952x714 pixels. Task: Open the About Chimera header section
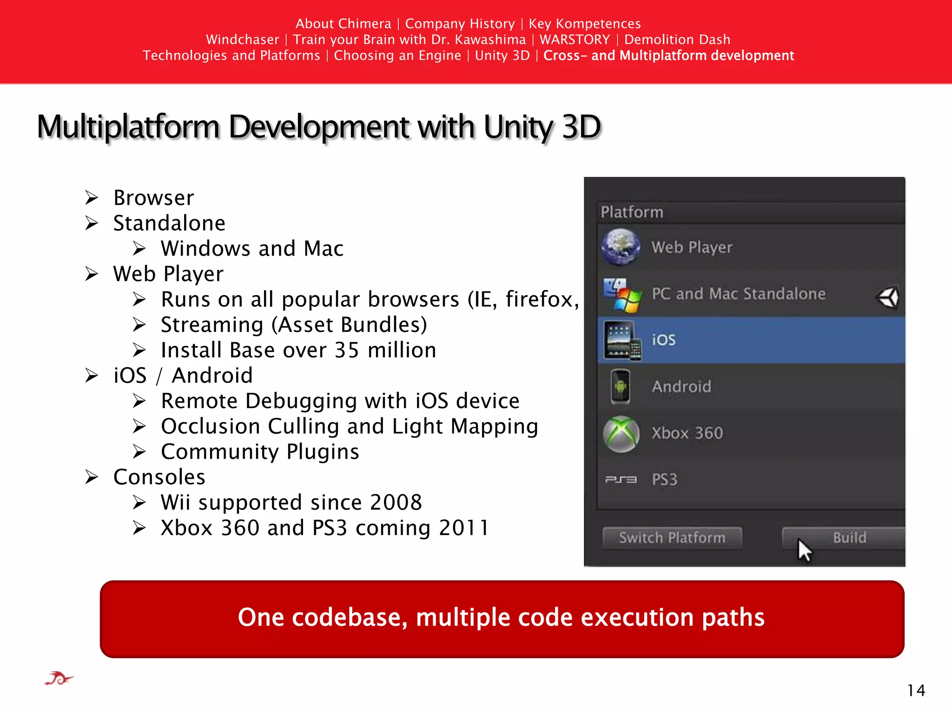tap(344, 23)
